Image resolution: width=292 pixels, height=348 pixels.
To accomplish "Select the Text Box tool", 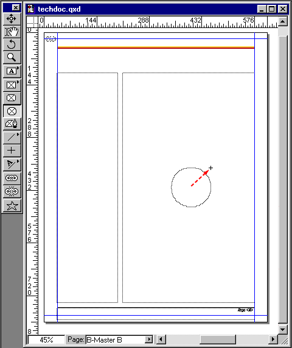I will [x=12, y=71].
